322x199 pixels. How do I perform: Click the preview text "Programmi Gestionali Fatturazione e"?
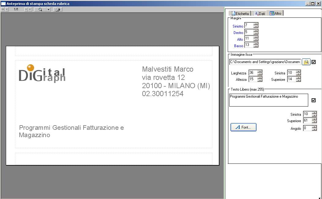[x=71, y=128]
